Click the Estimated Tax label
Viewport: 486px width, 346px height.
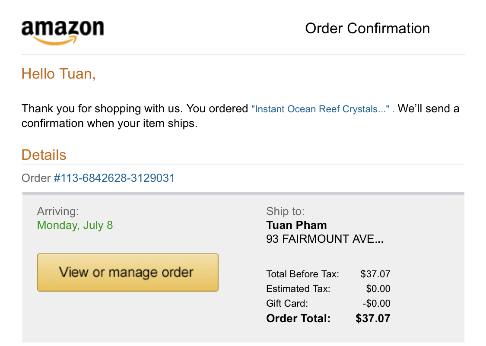(x=298, y=289)
